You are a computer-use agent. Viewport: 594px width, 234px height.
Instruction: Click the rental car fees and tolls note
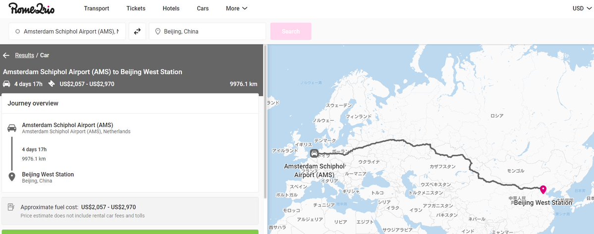point(83,216)
